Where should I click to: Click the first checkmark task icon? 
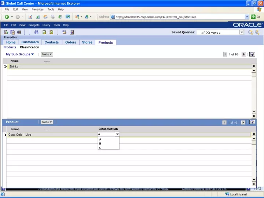(x=44, y=32)
